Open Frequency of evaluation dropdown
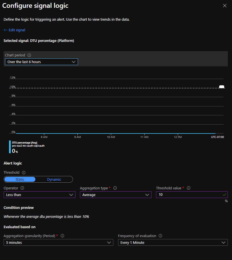 tap(173, 242)
